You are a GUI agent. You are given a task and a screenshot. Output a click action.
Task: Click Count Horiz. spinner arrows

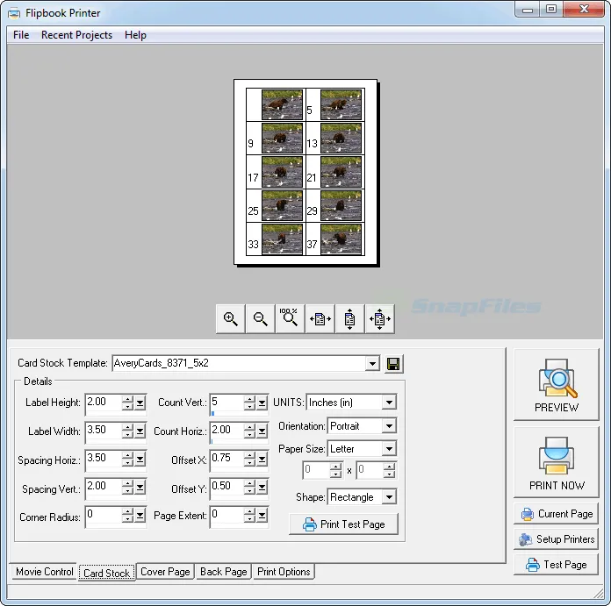pos(250,431)
